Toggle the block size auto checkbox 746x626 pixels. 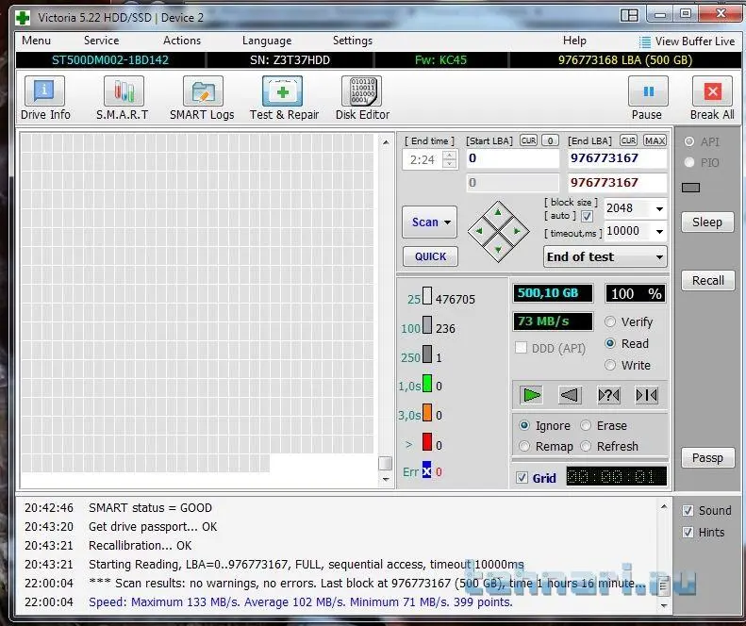588,217
